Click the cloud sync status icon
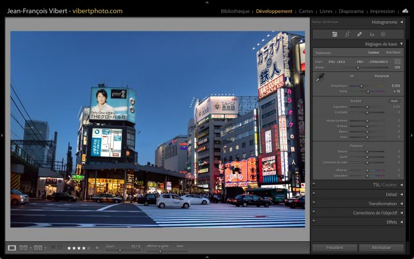414x259 pixels. pyautogui.click(x=405, y=11)
